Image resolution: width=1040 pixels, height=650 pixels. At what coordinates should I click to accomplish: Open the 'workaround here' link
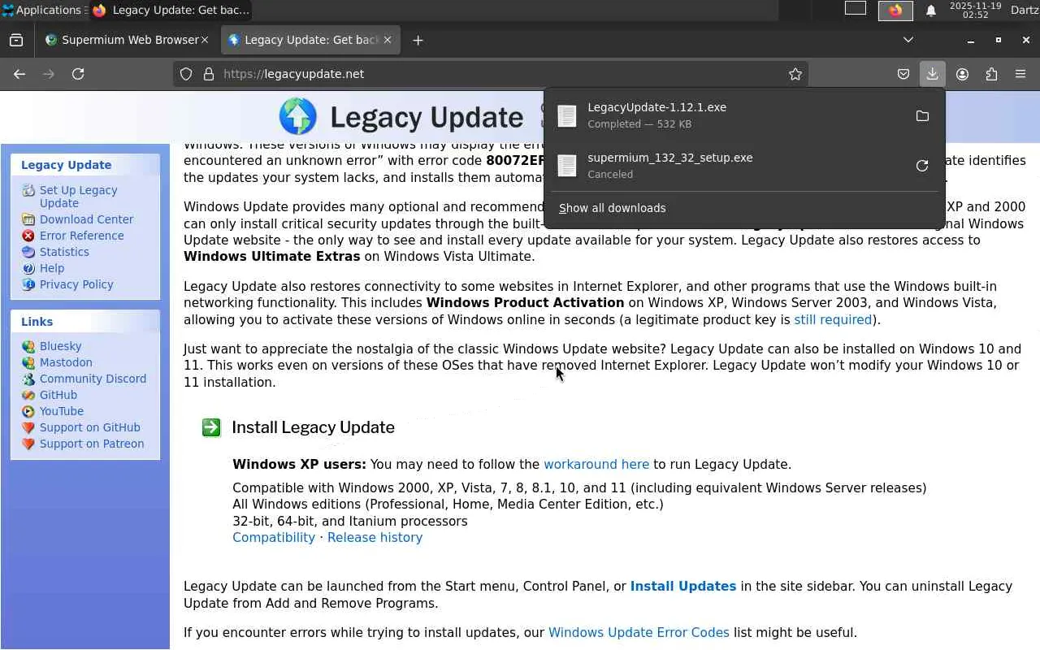(x=596, y=465)
